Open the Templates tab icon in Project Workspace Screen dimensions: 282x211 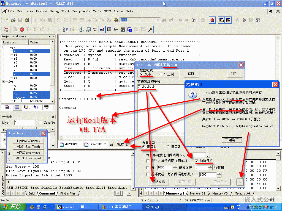[x=47, y=107]
